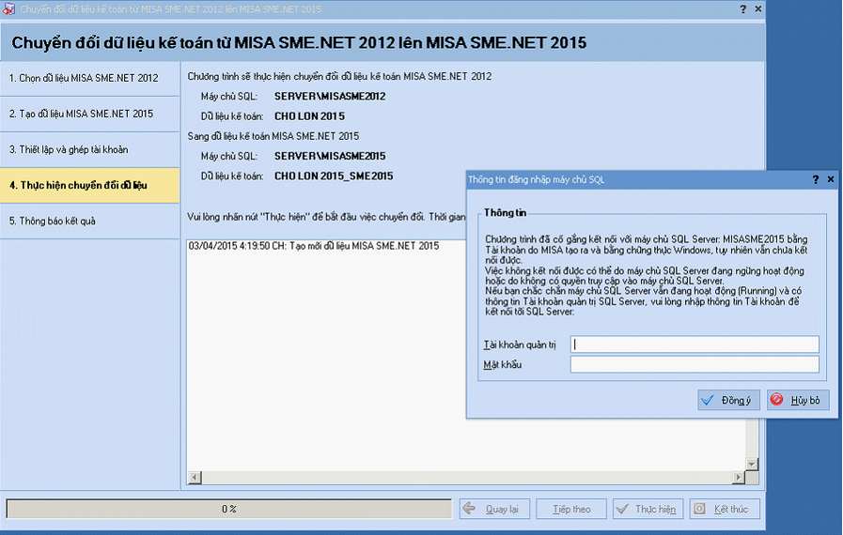
Task: Click the 0% conversion progress bar
Action: (229, 509)
